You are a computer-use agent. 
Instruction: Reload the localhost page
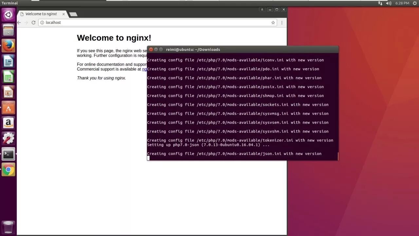[33, 23]
